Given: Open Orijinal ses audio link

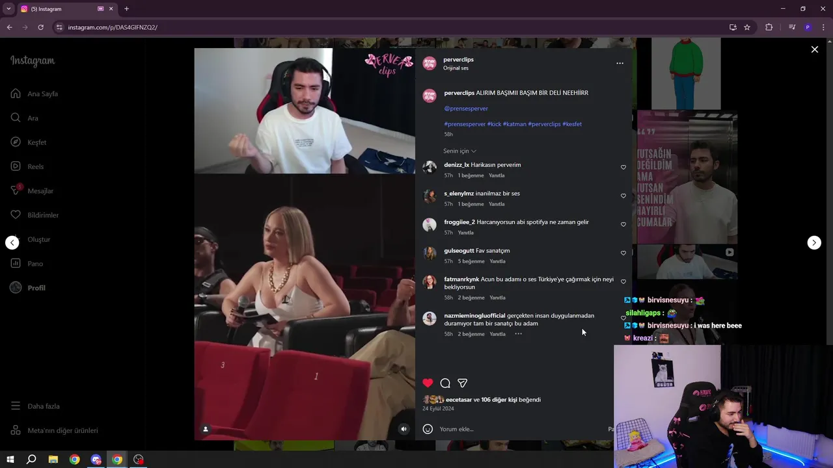Looking at the screenshot, I should tap(456, 68).
